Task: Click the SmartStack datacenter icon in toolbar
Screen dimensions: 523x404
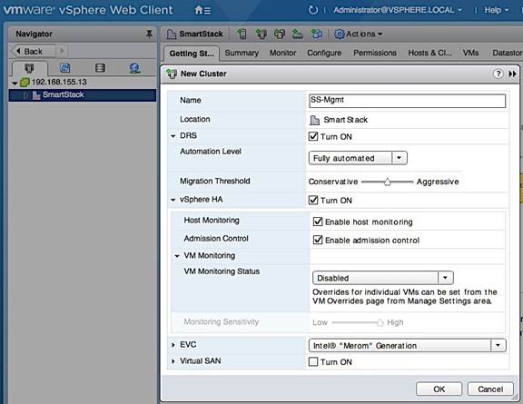Action: pos(172,34)
